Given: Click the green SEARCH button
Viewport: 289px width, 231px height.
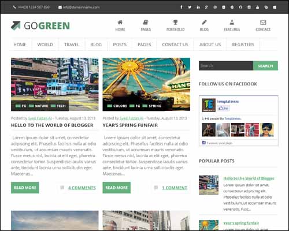Looking at the screenshot, I should coord(265,66).
